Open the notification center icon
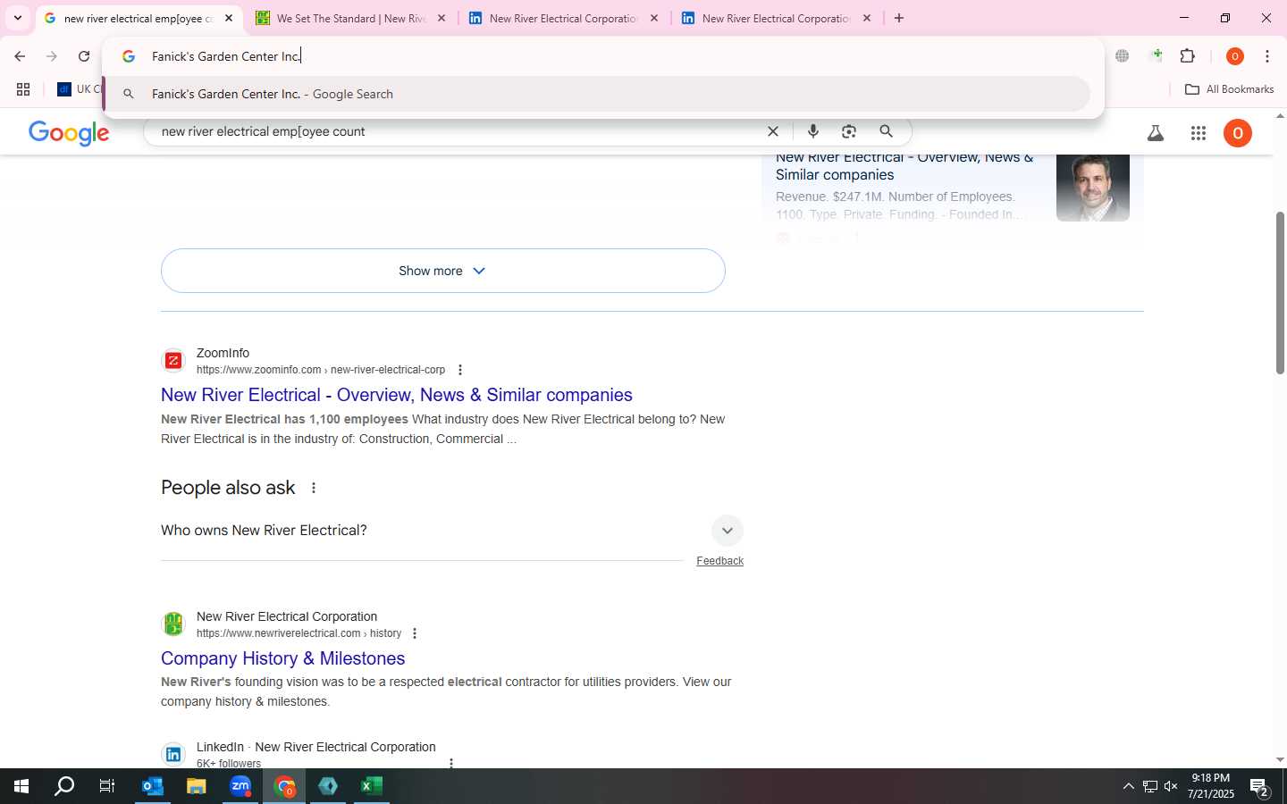 click(1260, 787)
